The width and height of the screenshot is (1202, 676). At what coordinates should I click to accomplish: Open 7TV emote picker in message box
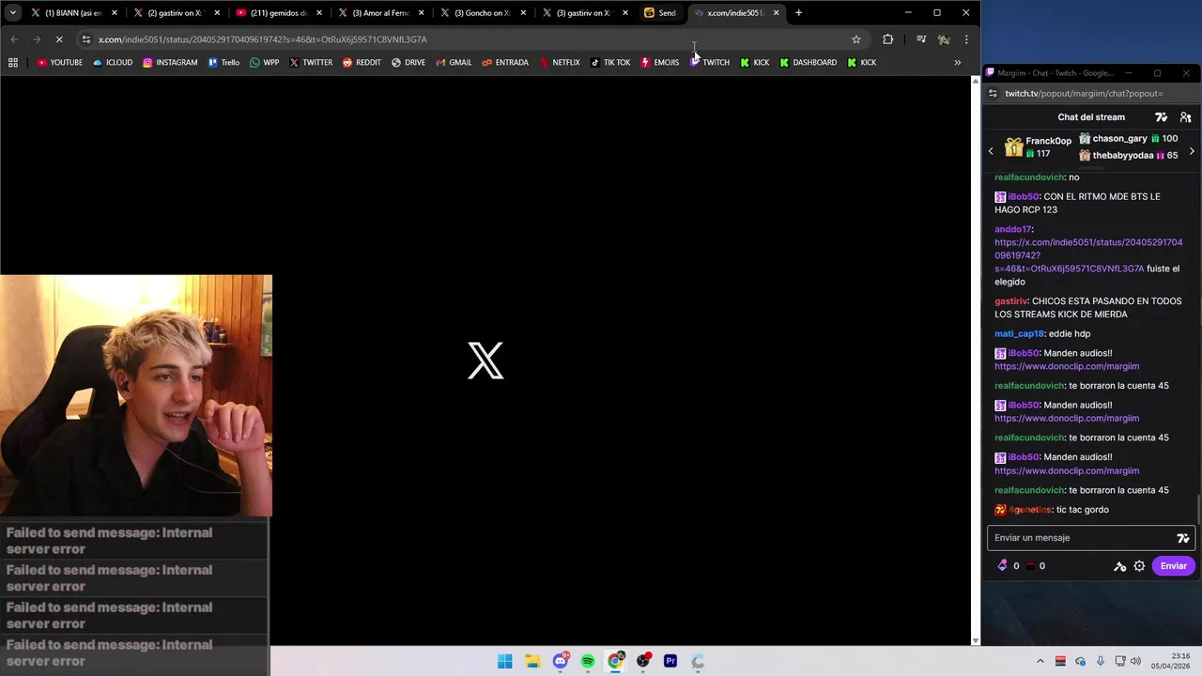[1182, 538]
